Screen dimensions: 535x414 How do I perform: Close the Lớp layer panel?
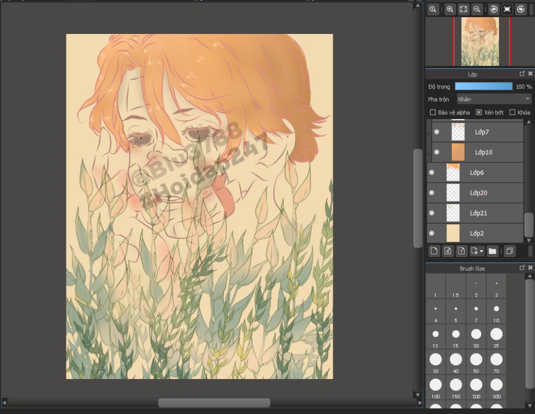click(x=530, y=74)
